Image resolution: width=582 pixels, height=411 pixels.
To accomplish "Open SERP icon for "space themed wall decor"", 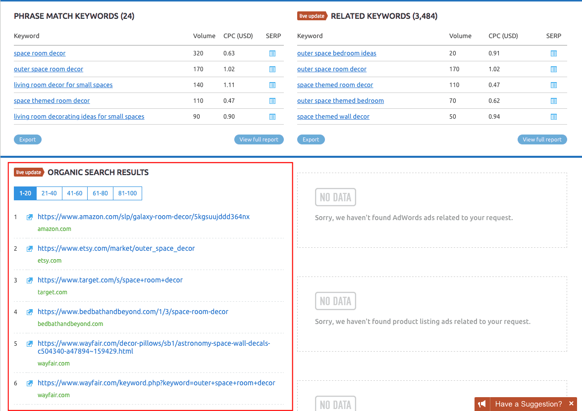I will pyautogui.click(x=553, y=116).
